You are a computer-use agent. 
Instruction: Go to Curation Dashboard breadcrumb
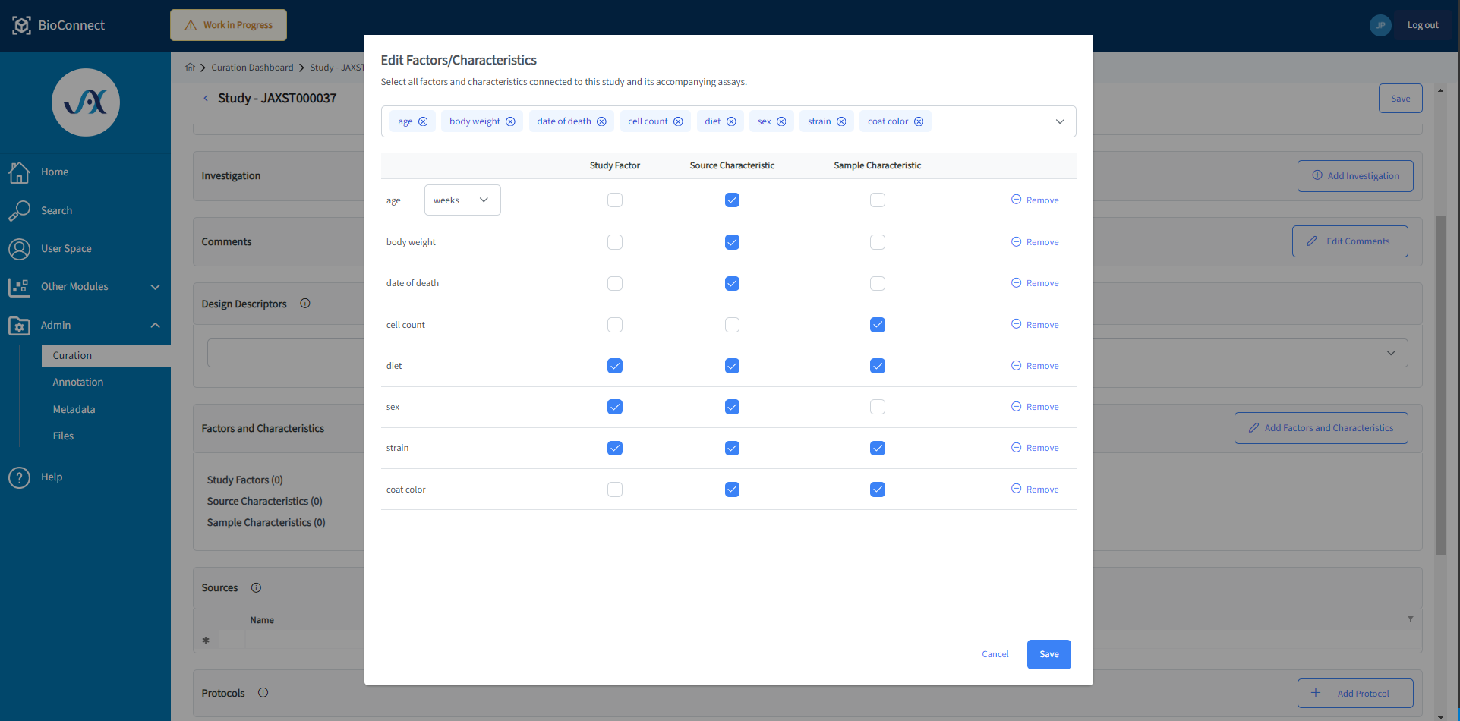[252, 67]
